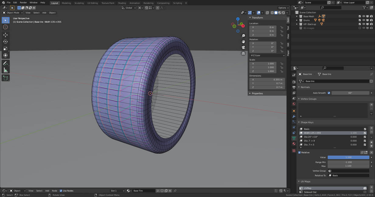Select the Cursor tool in the left toolbar
This screenshot has width=375, height=197.
[5, 27]
